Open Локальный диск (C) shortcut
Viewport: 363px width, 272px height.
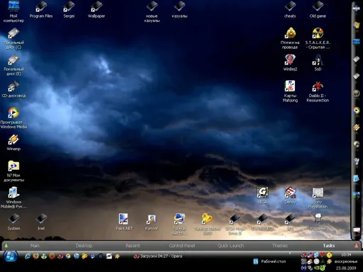[x=13, y=38]
